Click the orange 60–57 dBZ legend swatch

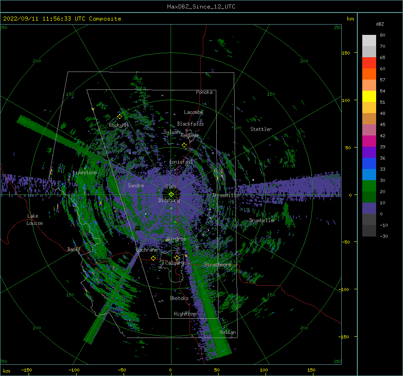coord(369,74)
